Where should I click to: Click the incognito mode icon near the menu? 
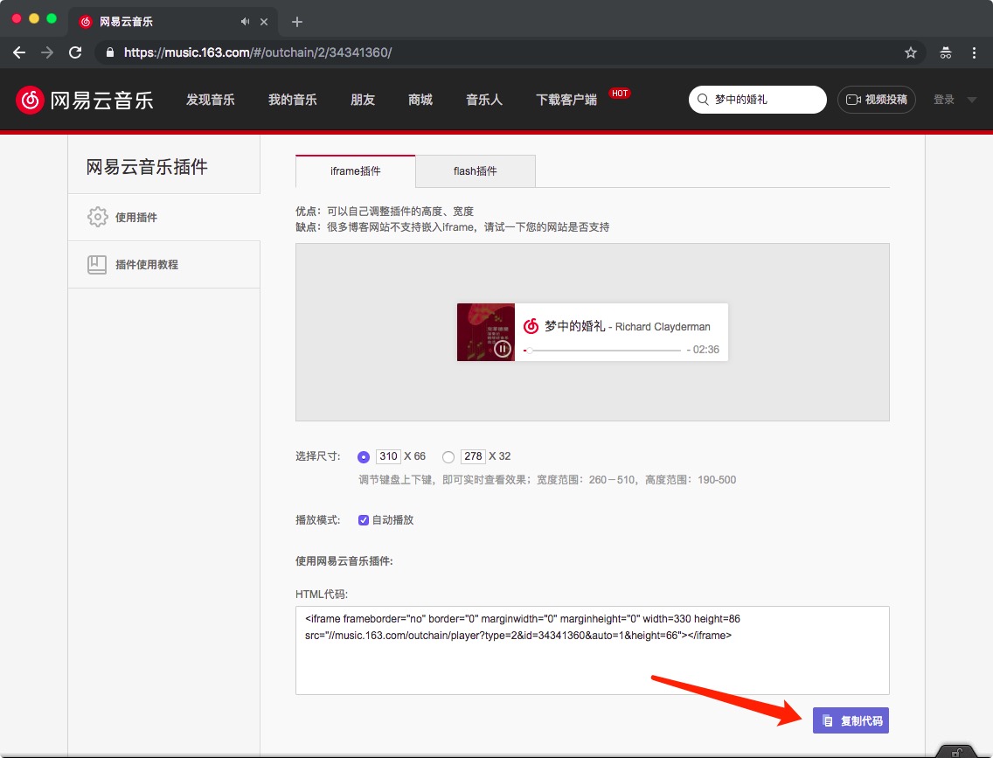click(x=945, y=52)
